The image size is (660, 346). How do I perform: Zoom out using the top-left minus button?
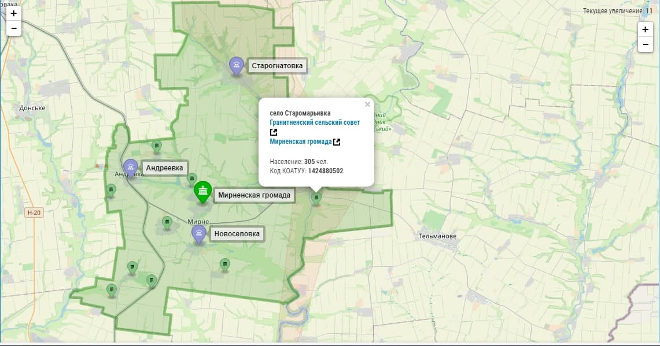click(x=14, y=28)
